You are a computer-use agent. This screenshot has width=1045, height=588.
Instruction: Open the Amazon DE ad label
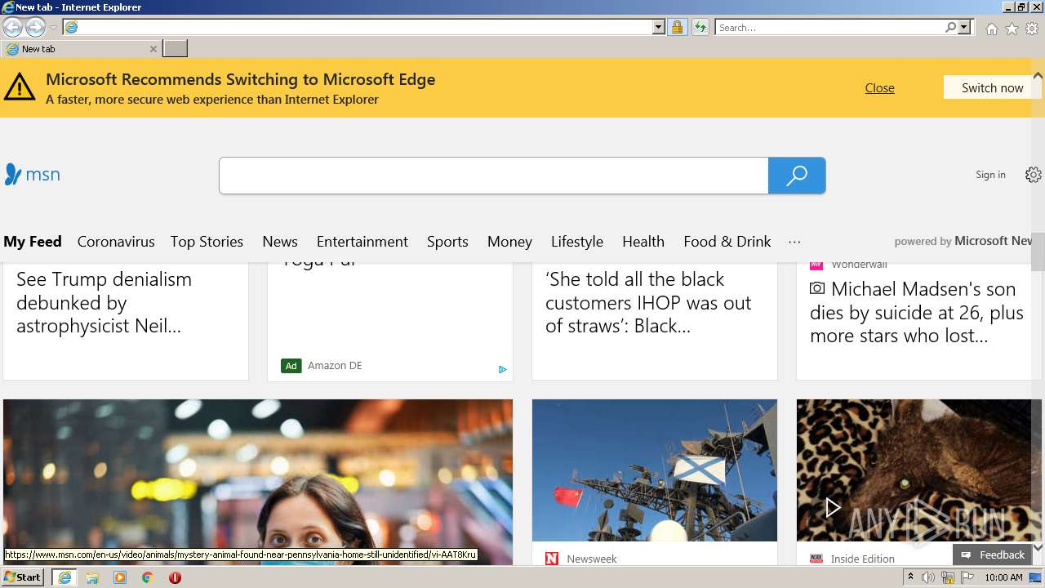pyautogui.click(x=335, y=366)
